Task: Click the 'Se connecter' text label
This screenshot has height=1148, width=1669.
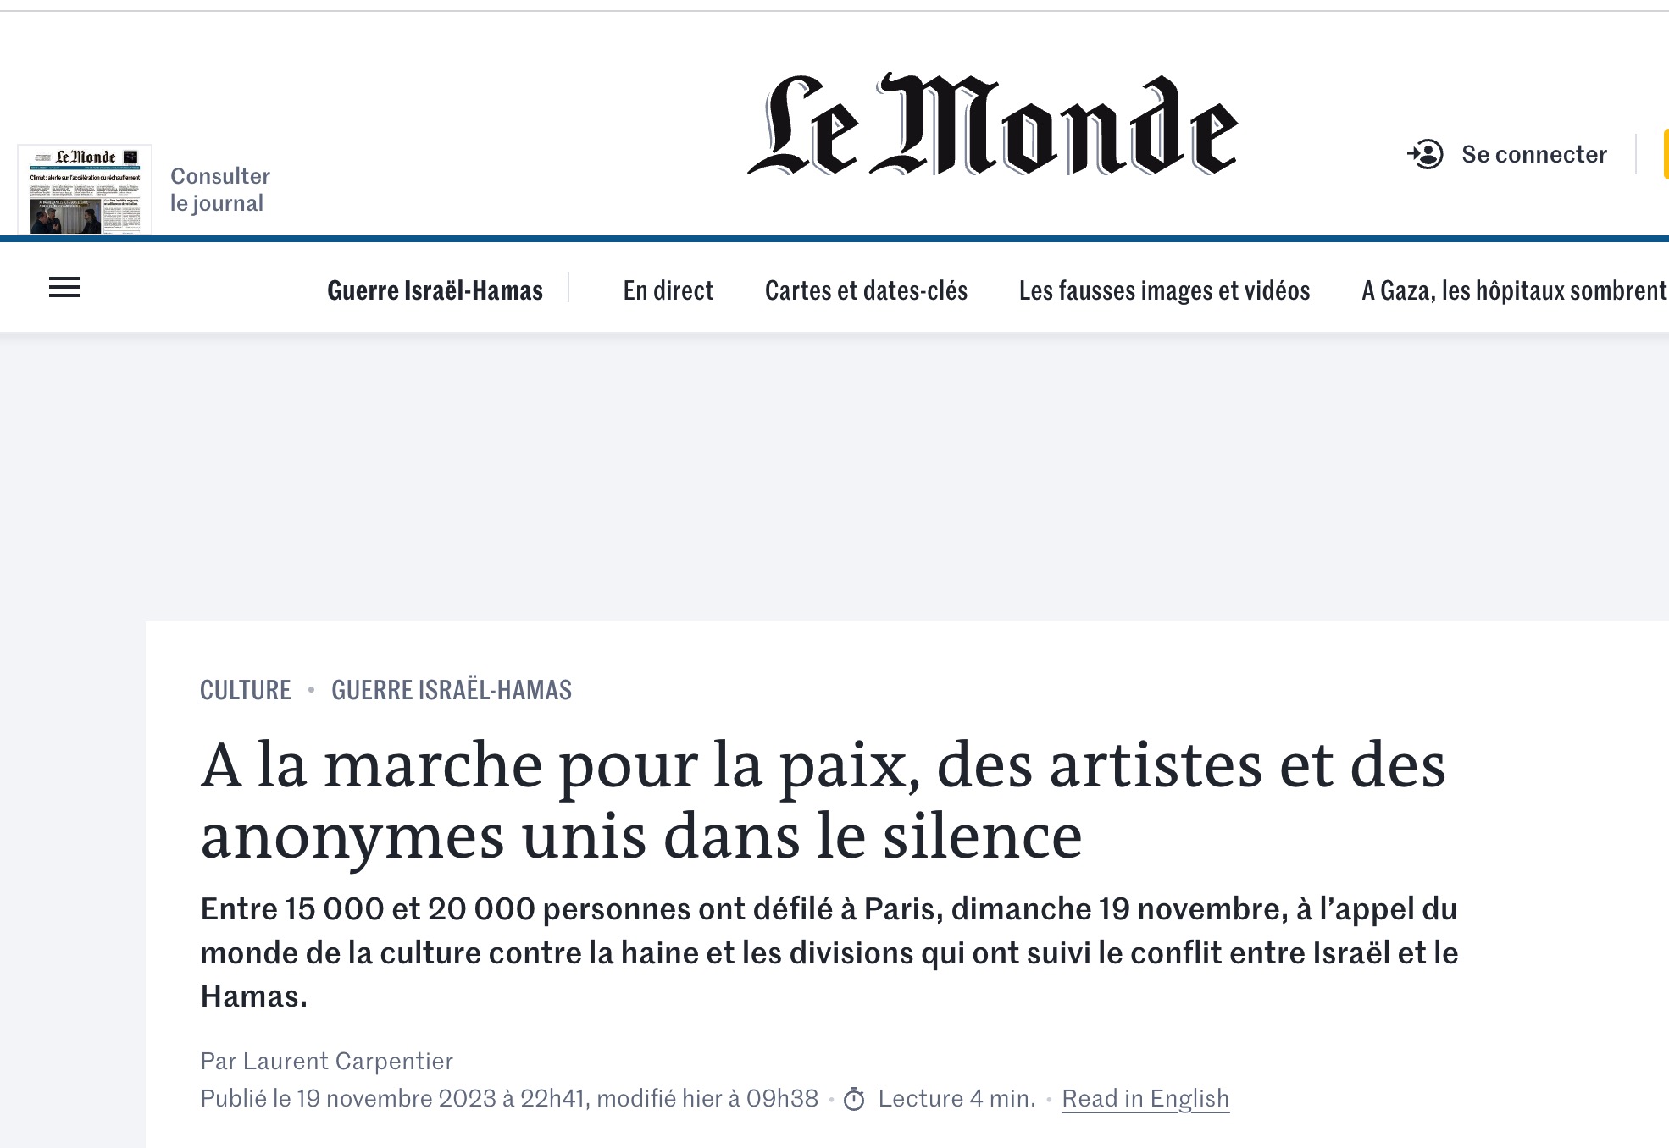Action: coord(1533,154)
